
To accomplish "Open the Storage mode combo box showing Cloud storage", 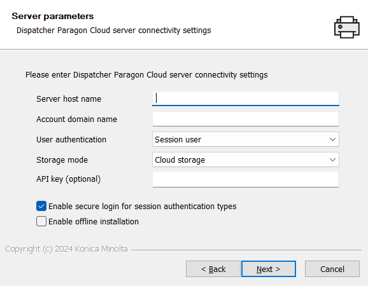I will click(x=246, y=160).
